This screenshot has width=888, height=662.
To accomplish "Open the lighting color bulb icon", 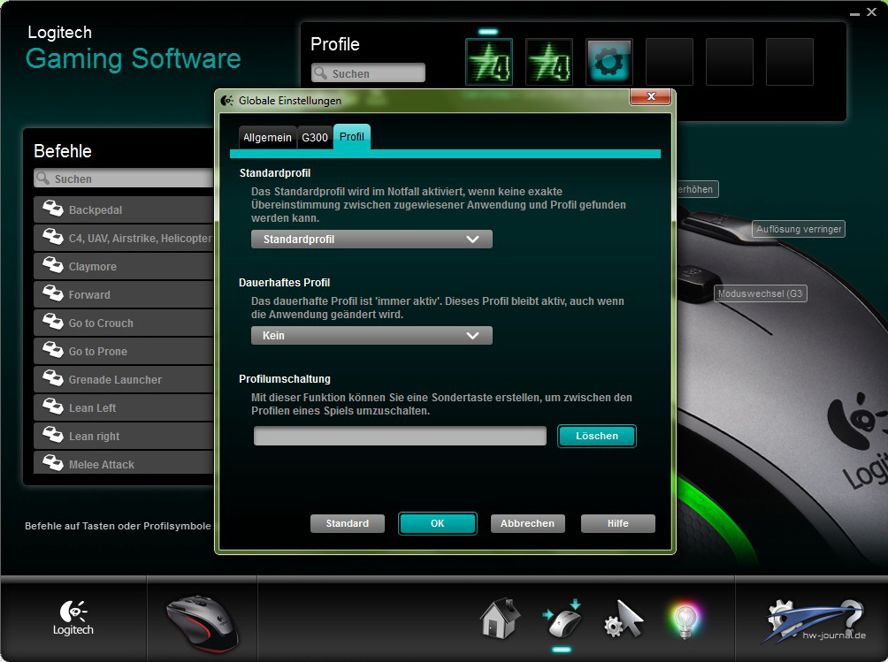I will pyautogui.click(x=684, y=620).
